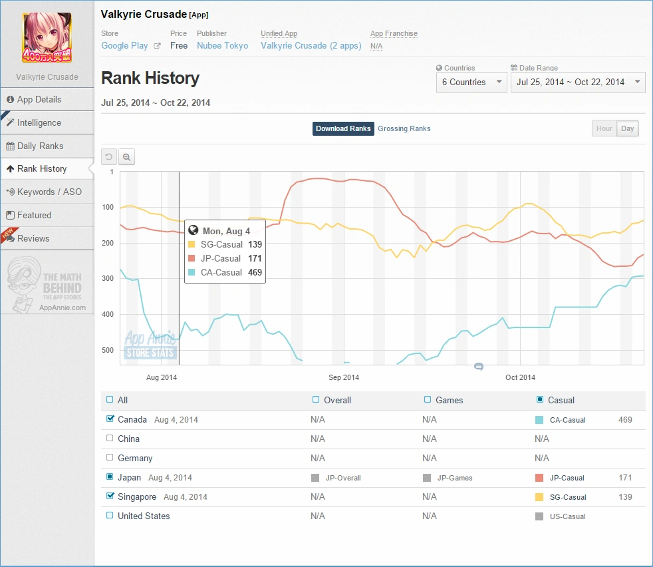Click the CA-Casual cyan marker in tooltip
Screen dimensions: 653x567
coord(192,272)
